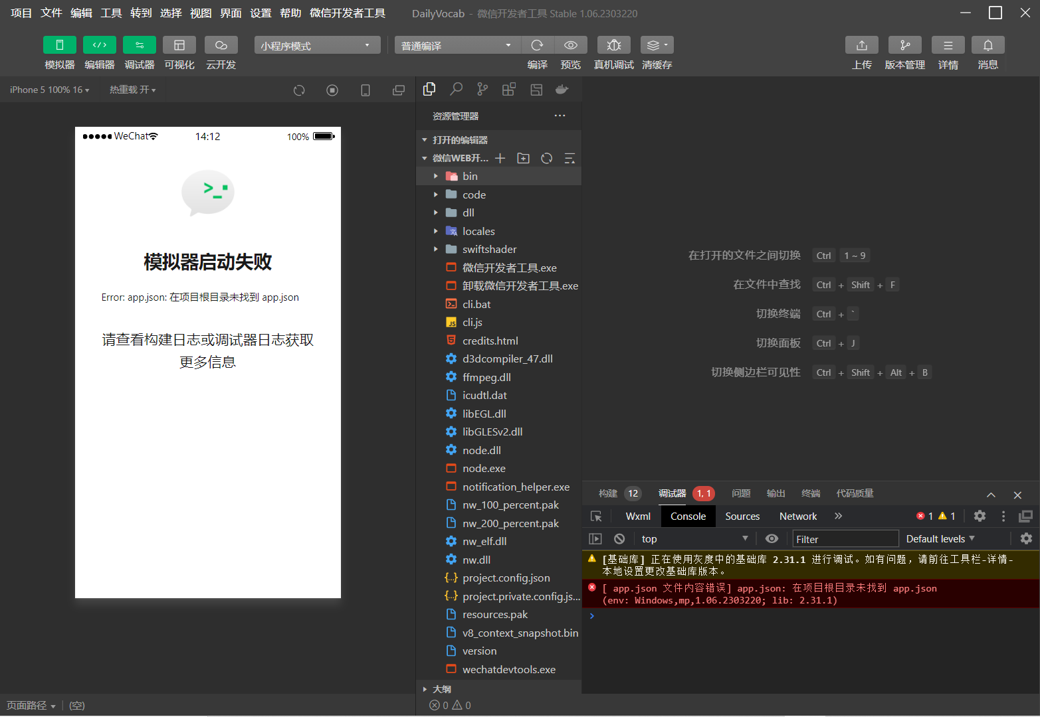Switch to the 终端 tab
Image resolution: width=1040 pixels, height=717 pixels.
coord(811,493)
